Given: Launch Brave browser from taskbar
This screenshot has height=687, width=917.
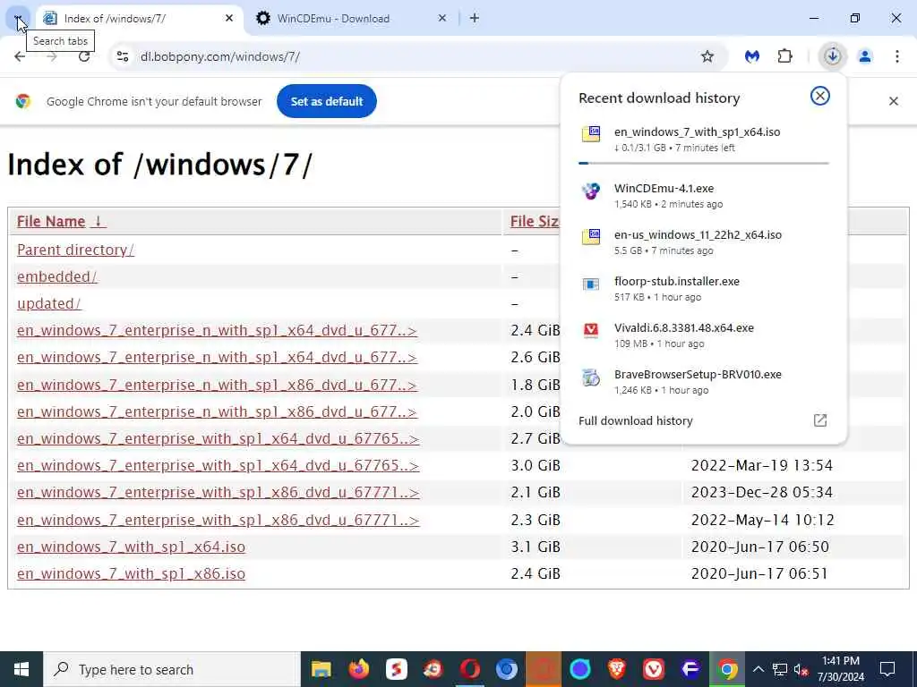Looking at the screenshot, I should [616, 669].
